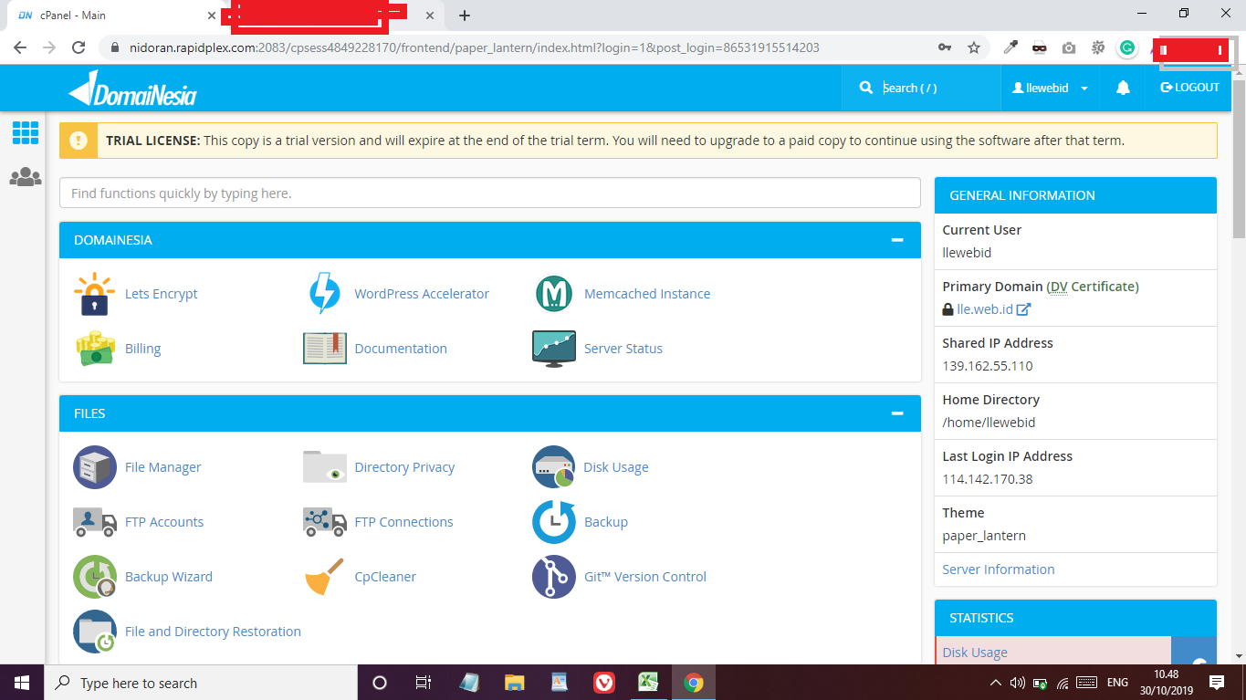Reload the page in Chrome
This screenshot has width=1246, height=700.
[79, 47]
